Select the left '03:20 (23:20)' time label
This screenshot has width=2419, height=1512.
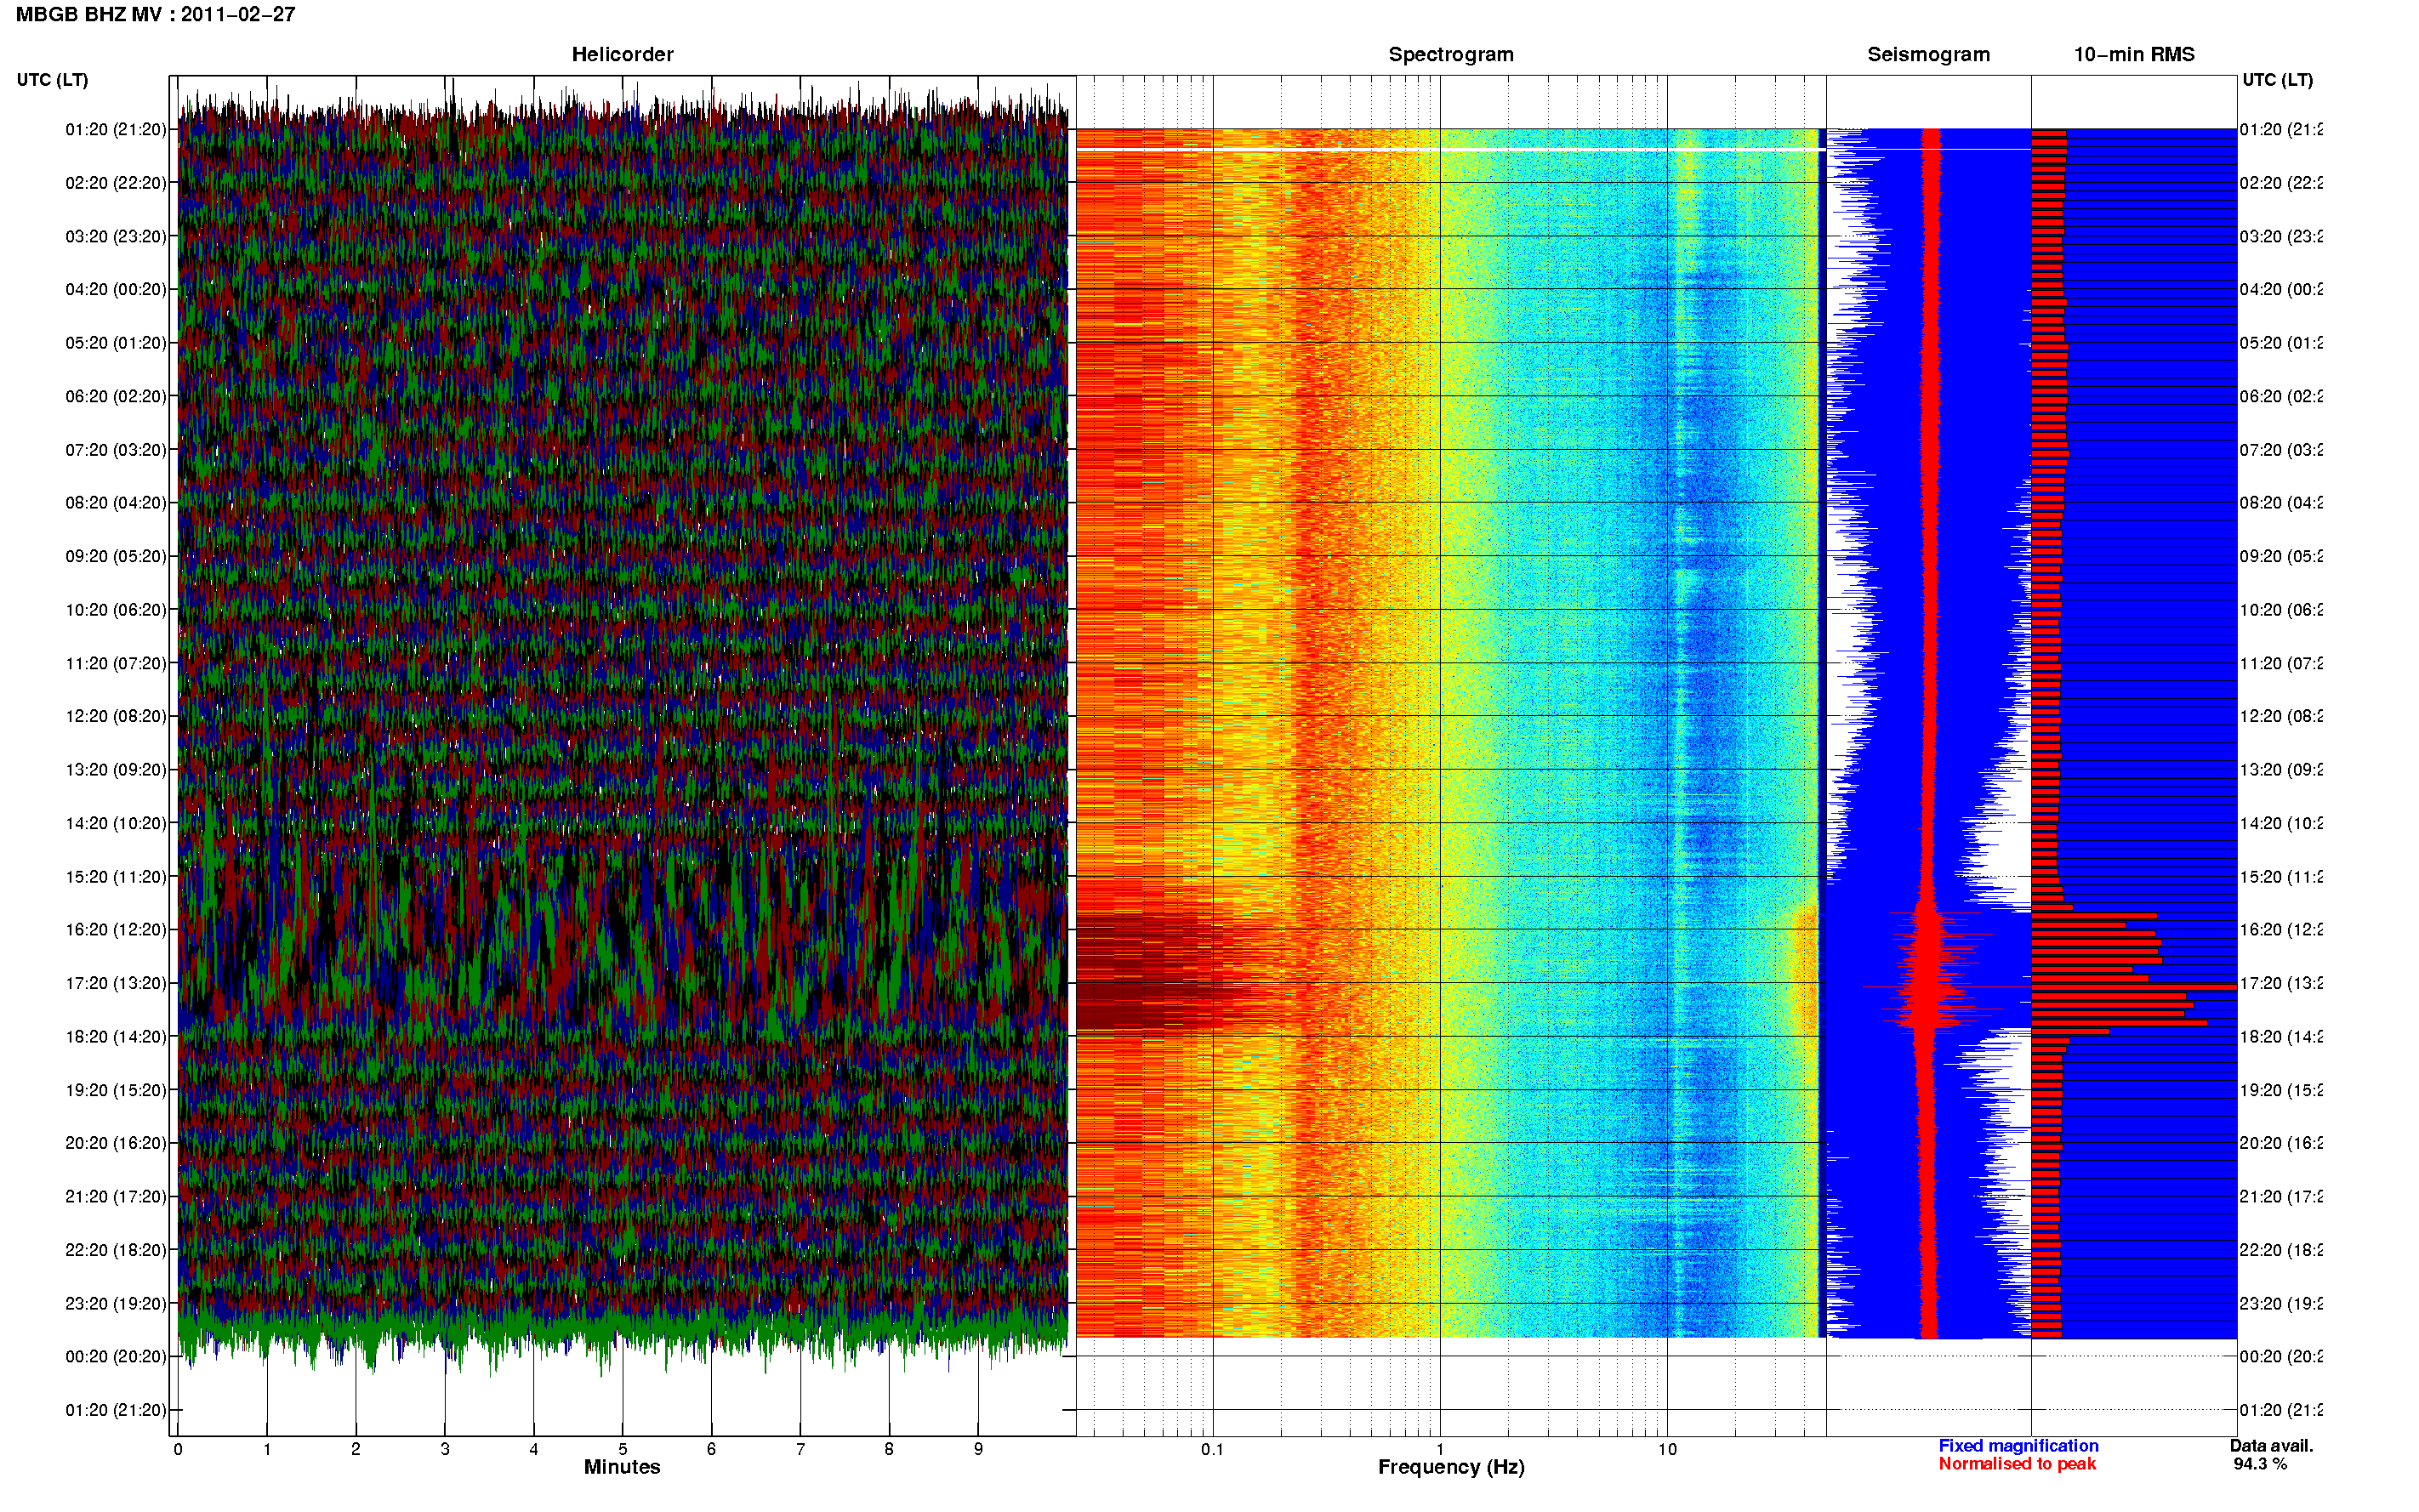click(116, 236)
